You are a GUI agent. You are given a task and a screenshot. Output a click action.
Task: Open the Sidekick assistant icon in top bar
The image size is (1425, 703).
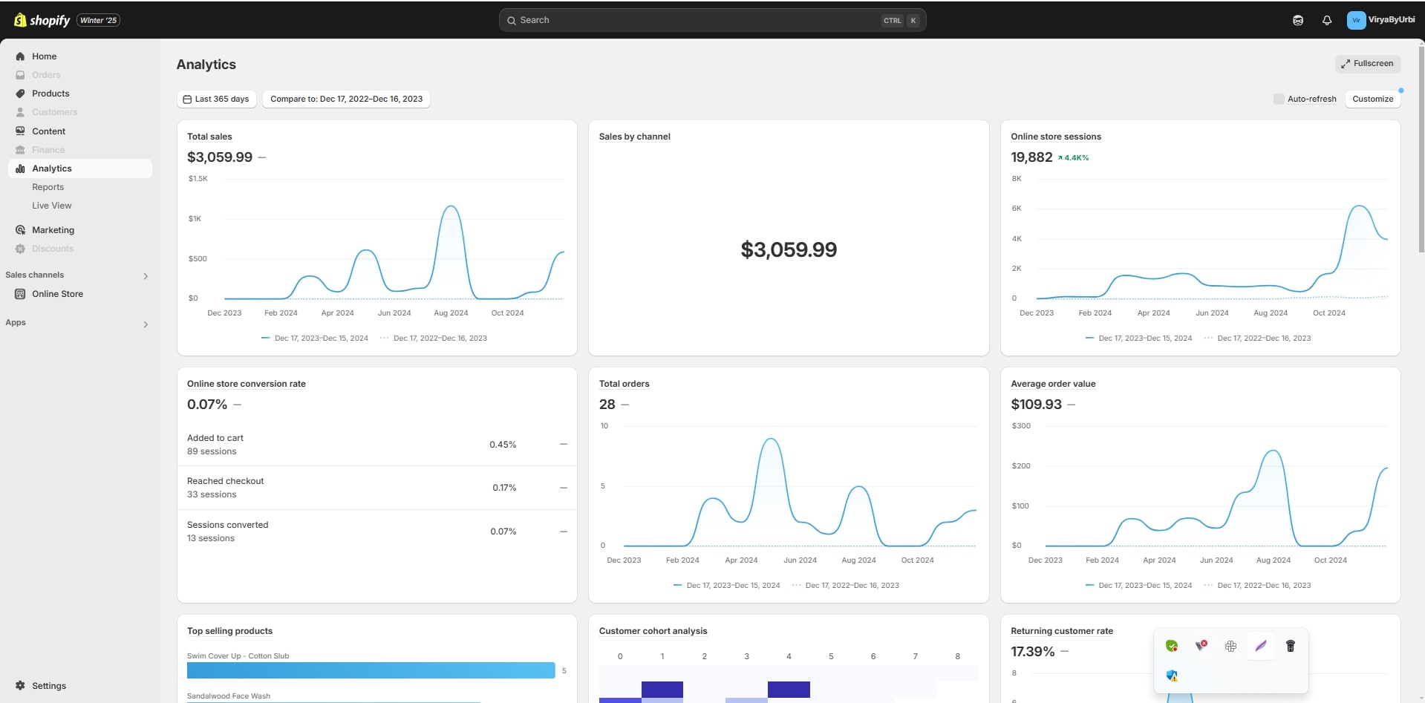pyautogui.click(x=1297, y=21)
